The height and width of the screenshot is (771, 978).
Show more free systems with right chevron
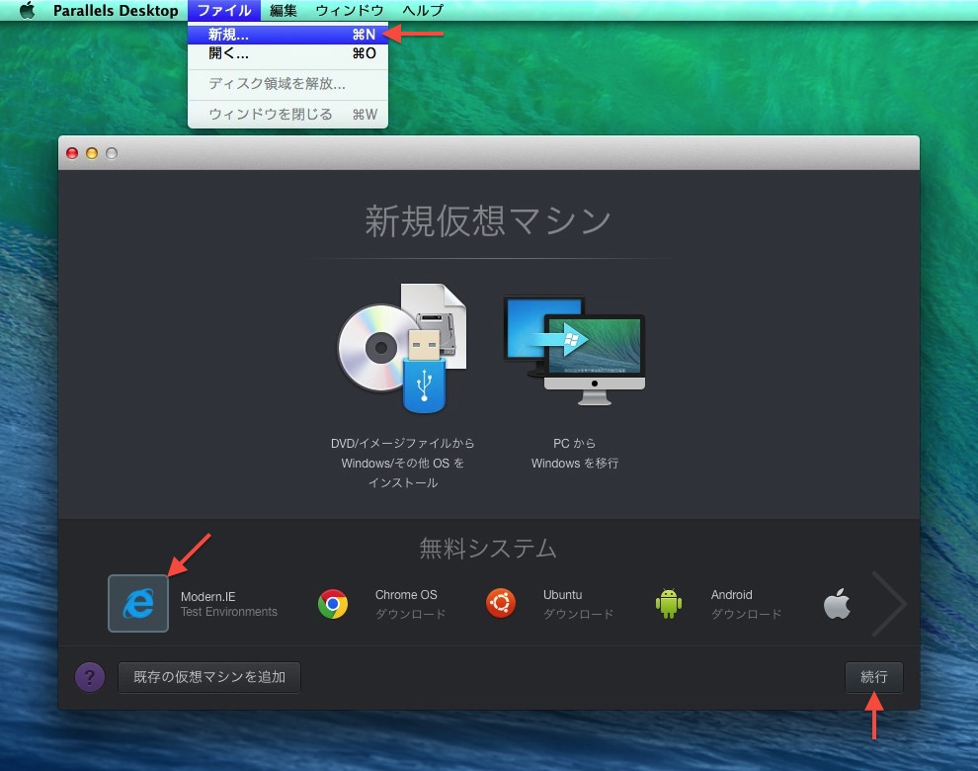pos(889,604)
